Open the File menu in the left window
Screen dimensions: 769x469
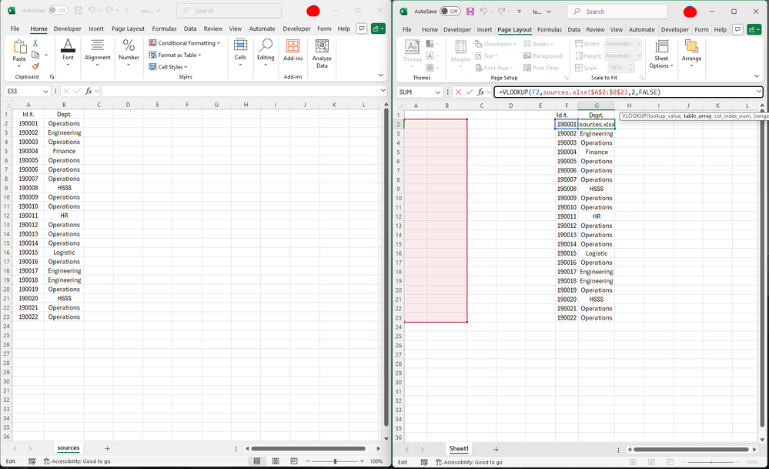point(15,28)
